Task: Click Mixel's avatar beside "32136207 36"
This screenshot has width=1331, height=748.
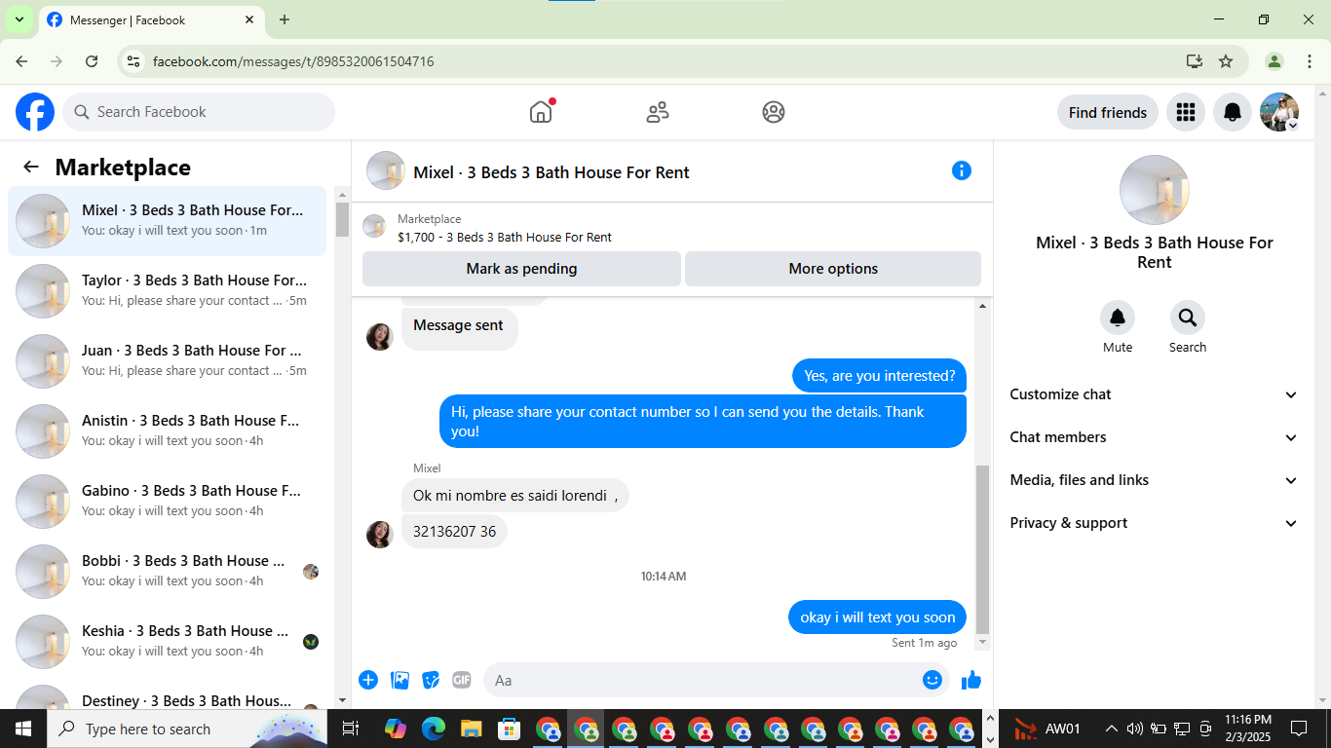Action: (x=380, y=534)
